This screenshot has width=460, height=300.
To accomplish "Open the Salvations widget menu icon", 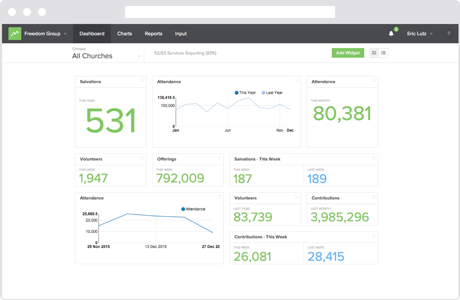I will click(142, 81).
